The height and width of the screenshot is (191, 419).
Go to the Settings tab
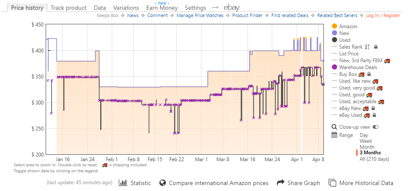tap(195, 8)
